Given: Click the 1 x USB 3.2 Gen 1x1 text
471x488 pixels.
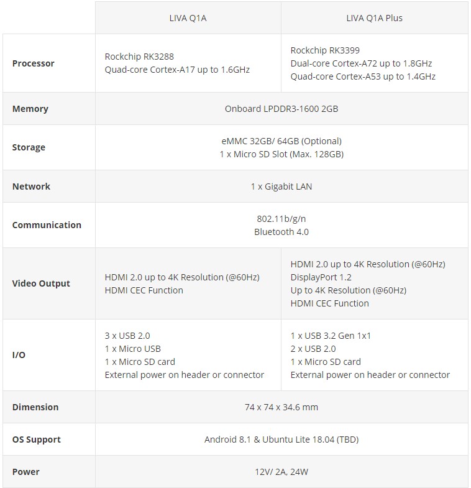Looking at the screenshot, I should 331,336.
